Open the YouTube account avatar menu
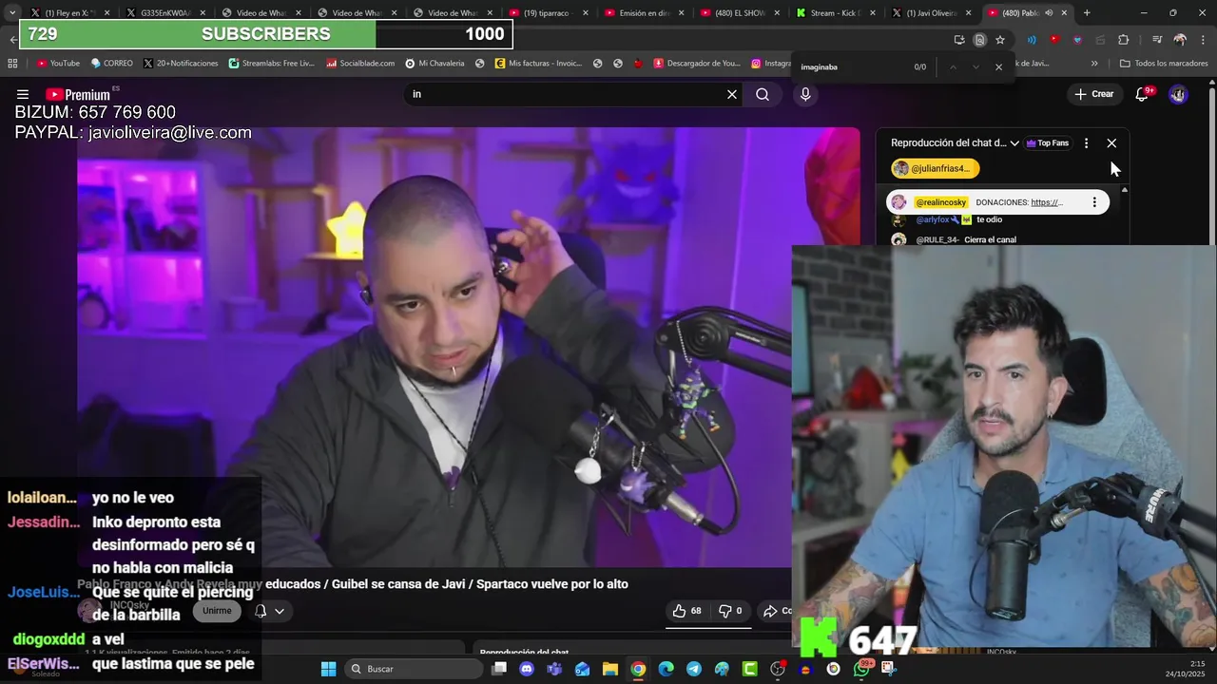Screen dimensions: 1217x684 pos(1178,94)
